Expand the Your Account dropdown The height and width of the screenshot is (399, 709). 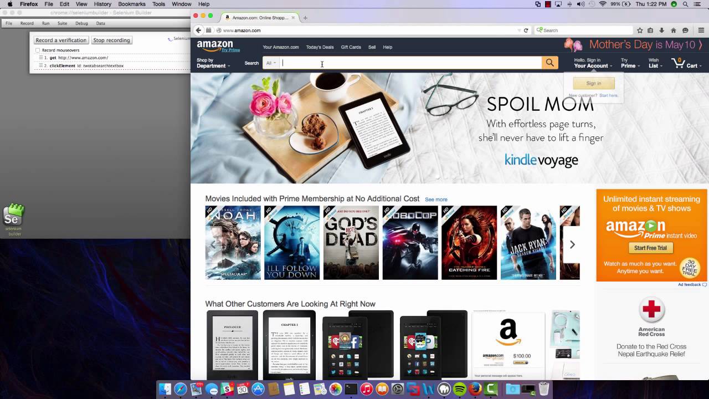[x=593, y=63]
